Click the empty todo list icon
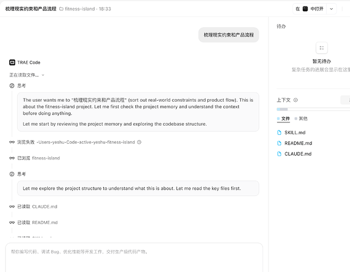This screenshot has width=350, height=272. coord(322,48)
